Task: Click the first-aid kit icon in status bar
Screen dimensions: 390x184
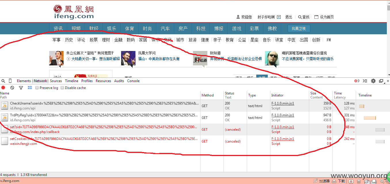Action: tap(351, 181)
